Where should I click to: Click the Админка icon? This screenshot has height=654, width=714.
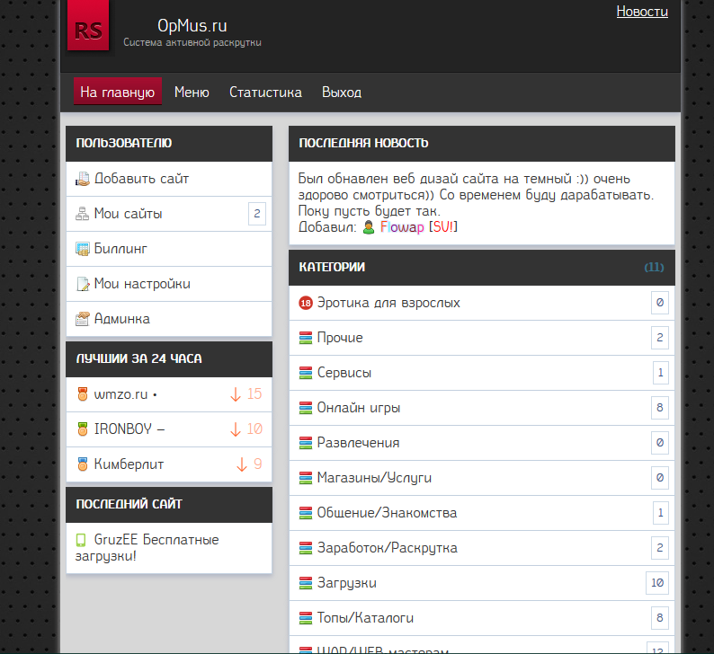(x=83, y=319)
